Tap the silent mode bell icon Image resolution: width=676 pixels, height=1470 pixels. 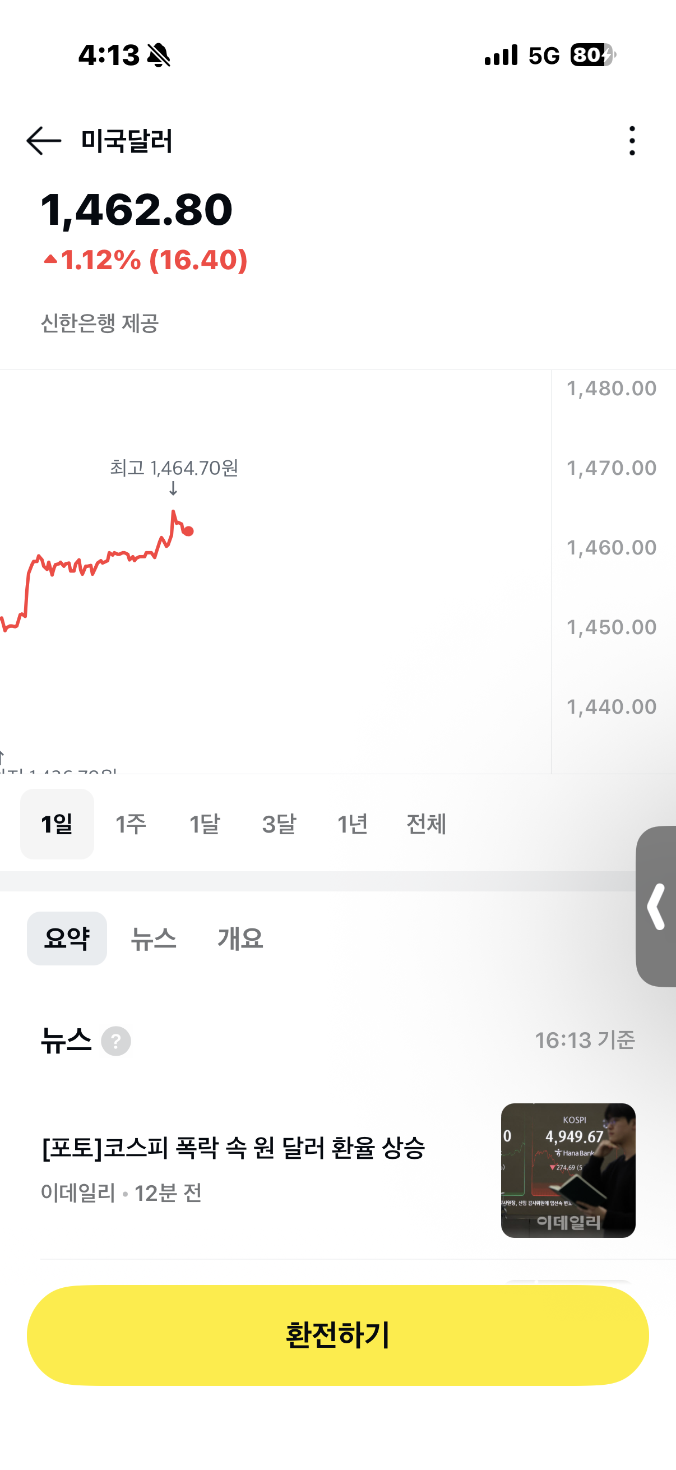[x=159, y=56]
